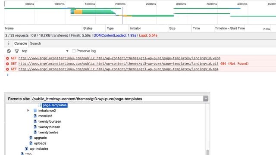
Task: Sort requests by Time column
Action: click(203, 28)
